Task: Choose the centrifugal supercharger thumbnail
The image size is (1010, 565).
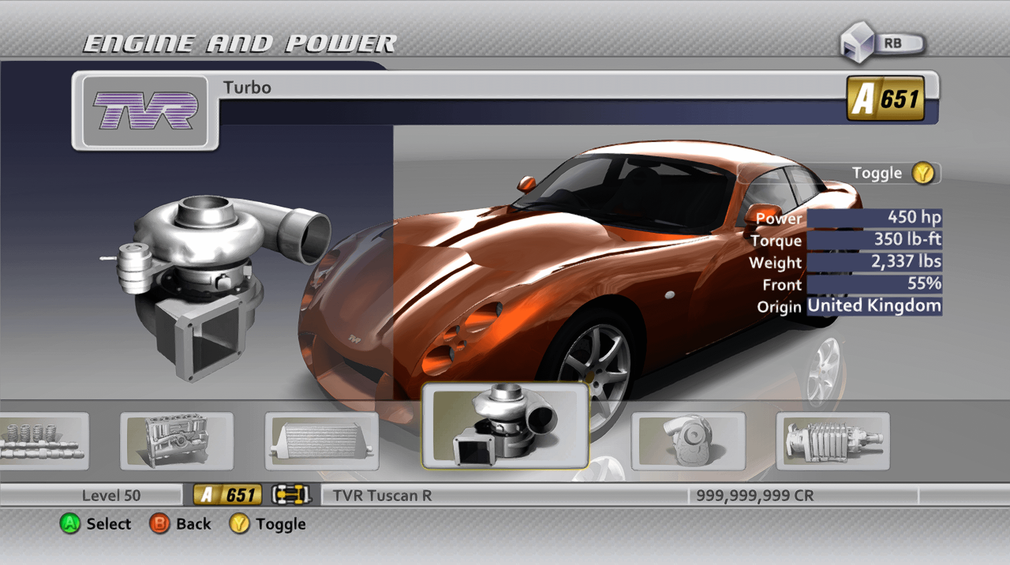Action: click(x=689, y=441)
